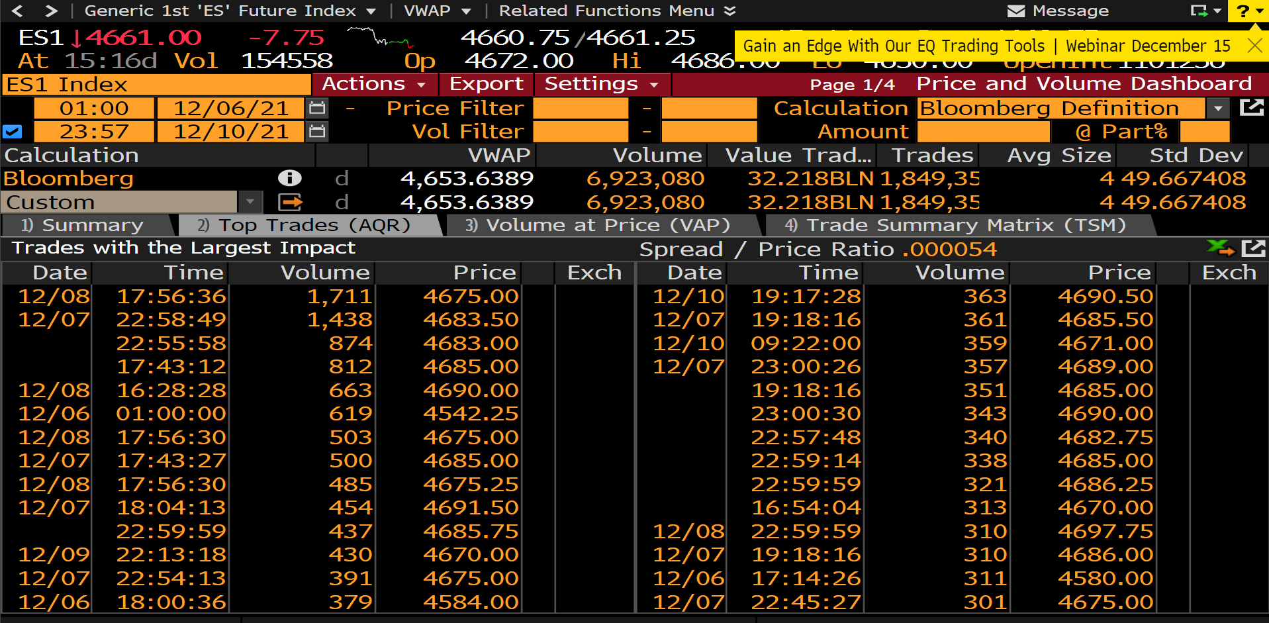Dismiss the EQ Trading Tools webinar banner
Screen dimensions: 1269x623
point(1254,46)
